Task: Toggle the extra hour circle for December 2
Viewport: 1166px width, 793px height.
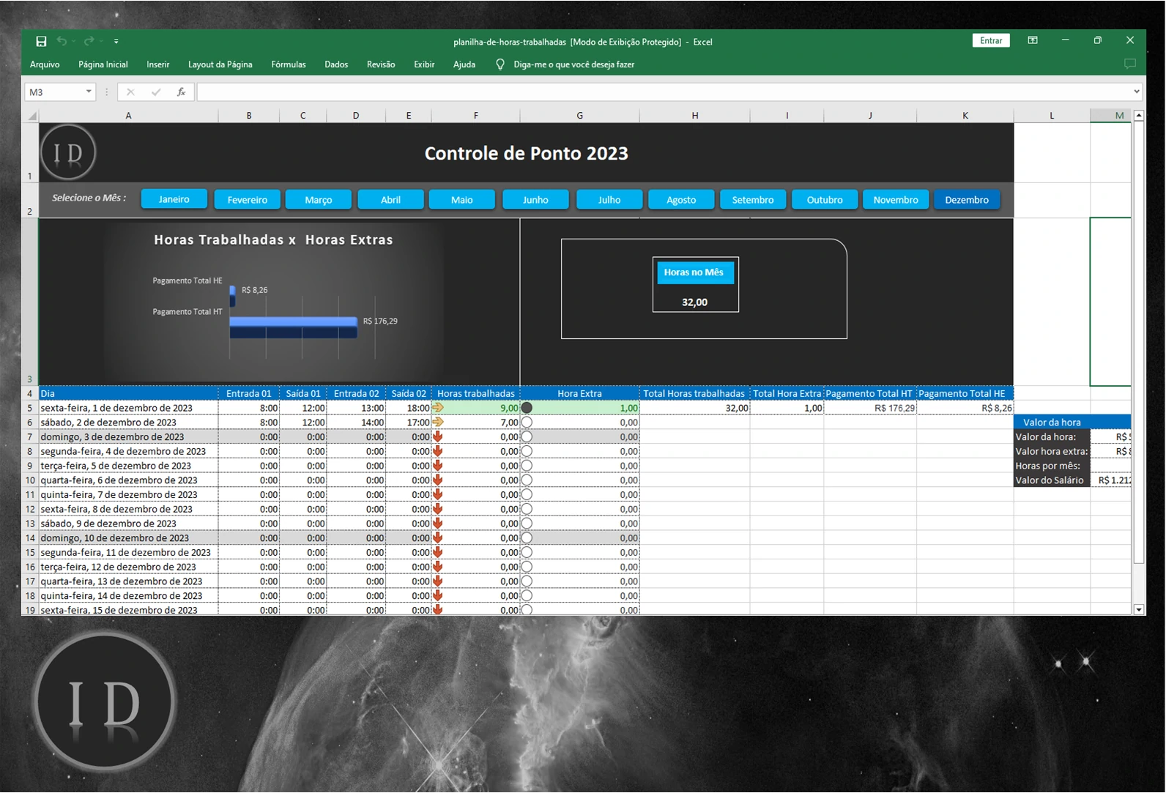Action: coord(527,422)
